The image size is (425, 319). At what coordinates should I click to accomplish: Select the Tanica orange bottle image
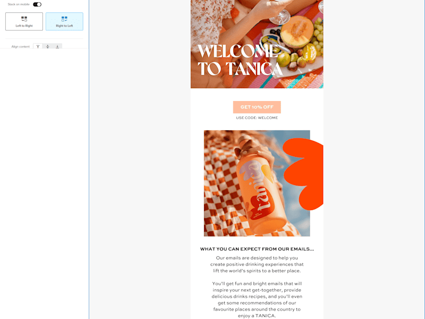click(257, 183)
